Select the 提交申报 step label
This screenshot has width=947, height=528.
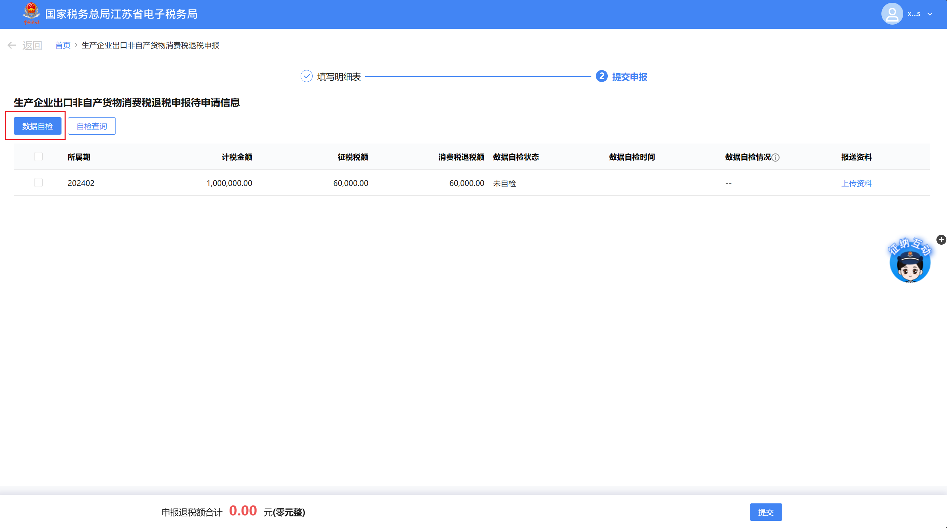629,77
